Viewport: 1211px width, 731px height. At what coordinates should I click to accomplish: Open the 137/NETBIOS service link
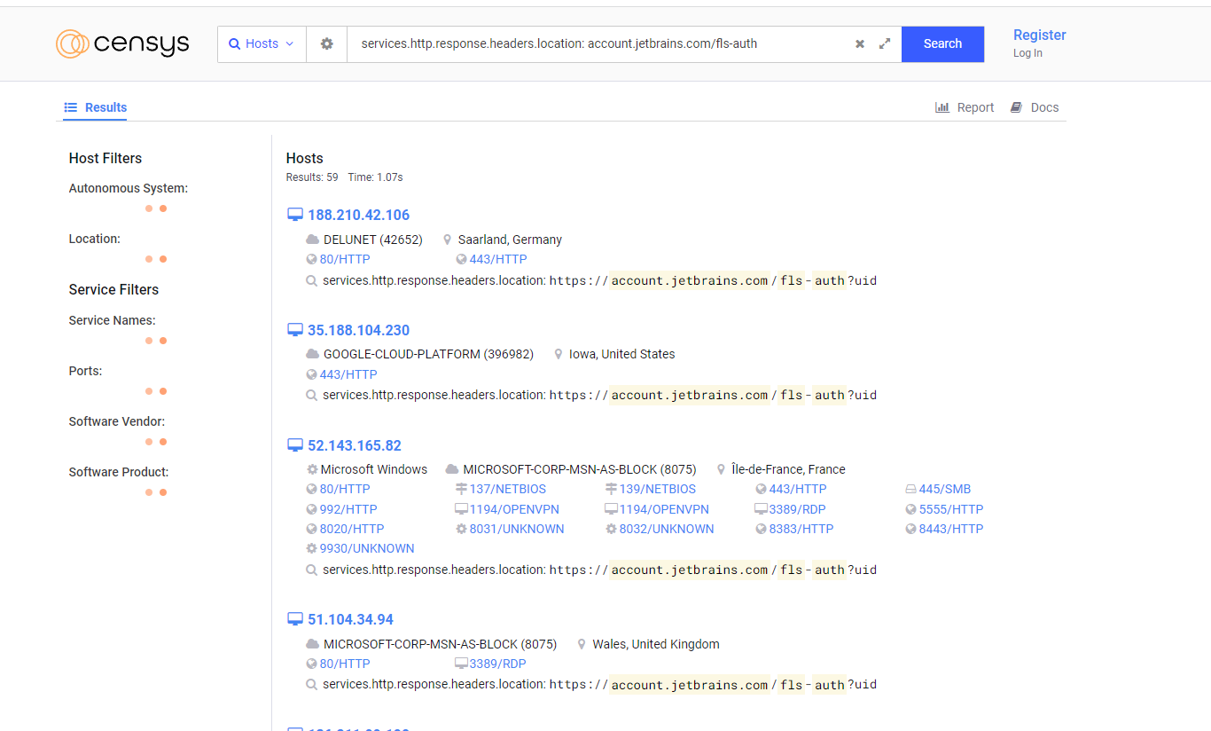[508, 489]
